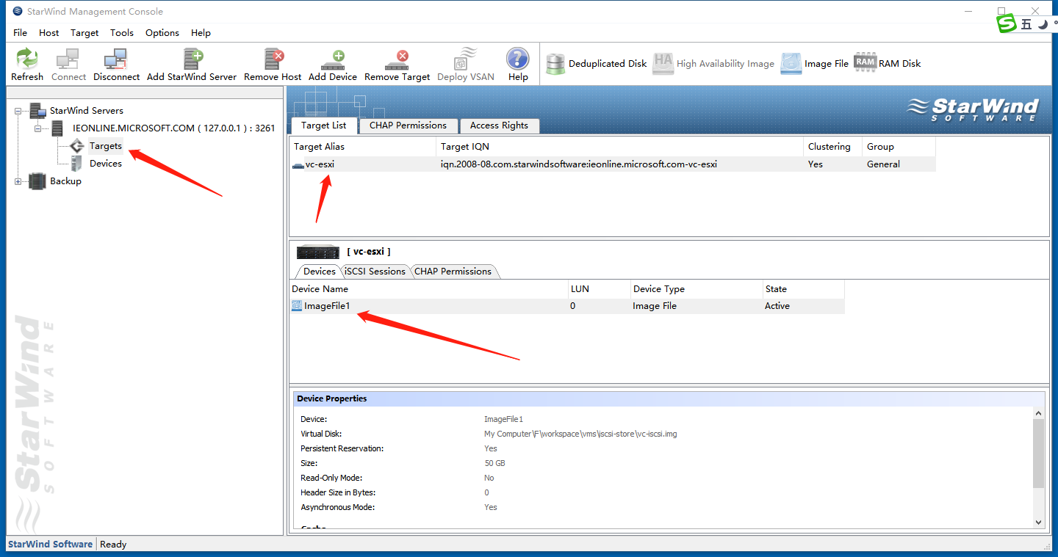The image size is (1058, 557).
Task: Click the vc-esxi target alias text
Action: pyautogui.click(x=320, y=164)
